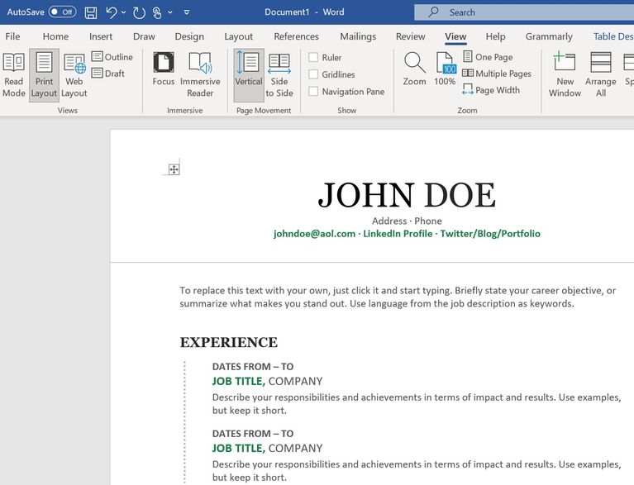Switch to Outline view

112,57
